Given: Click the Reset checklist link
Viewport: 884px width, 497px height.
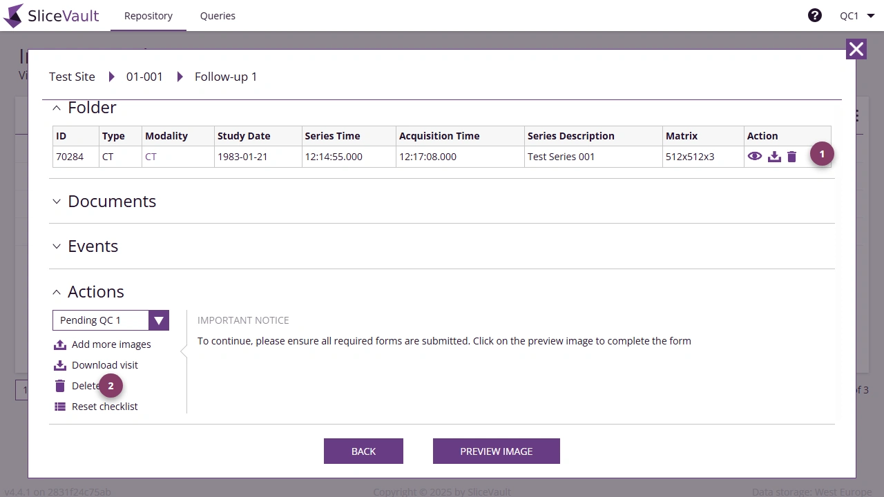Looking at the screenshot, I should 105,407.
